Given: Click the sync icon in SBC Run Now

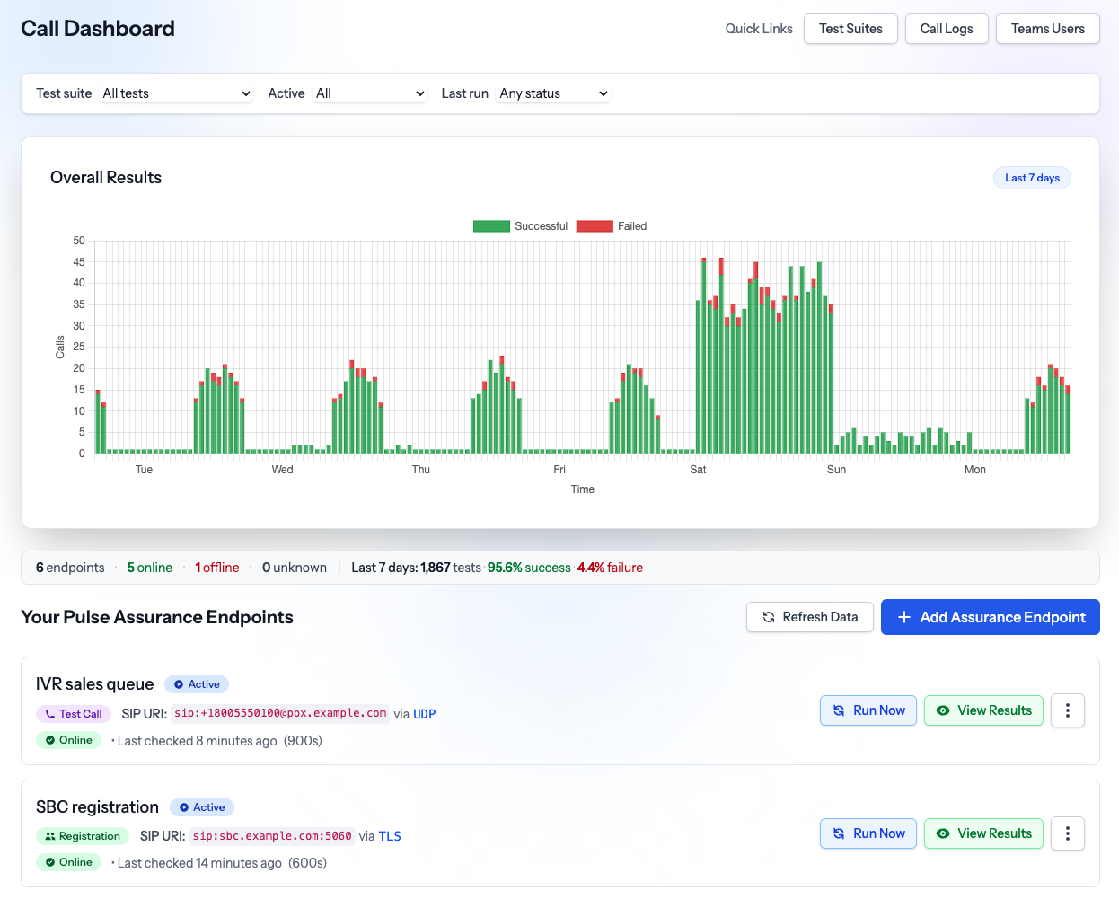Looking at the screenshot, I should [839, 833].
